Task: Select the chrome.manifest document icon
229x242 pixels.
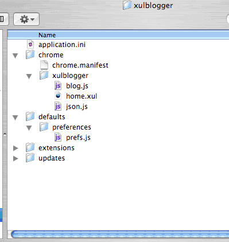Action: (x=44, y=65)
